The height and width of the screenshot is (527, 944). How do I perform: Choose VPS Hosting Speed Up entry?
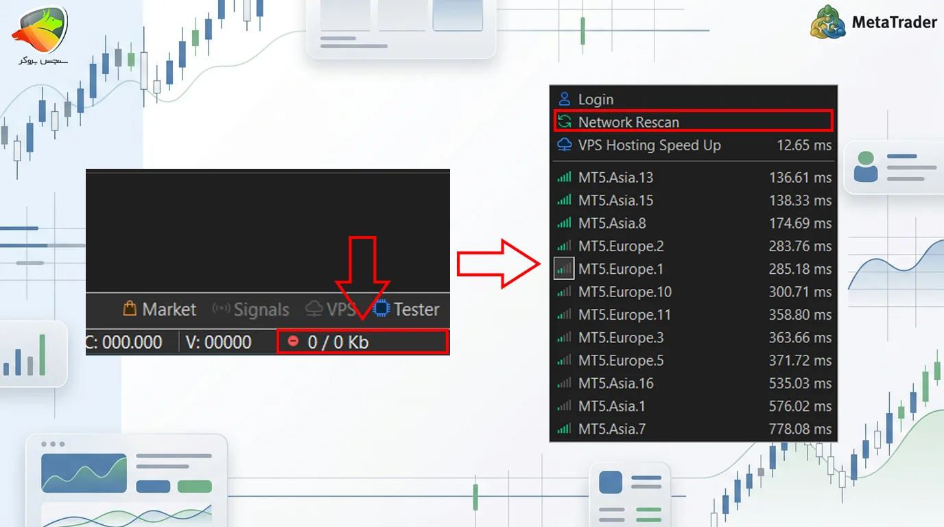tap(693, 145)
